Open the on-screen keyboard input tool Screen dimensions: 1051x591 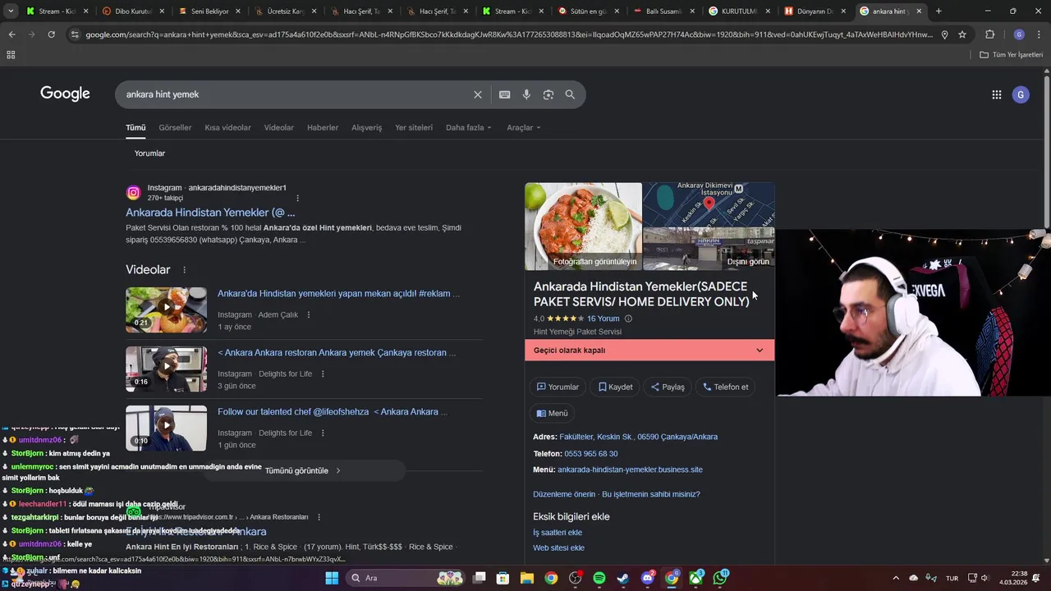[x=504, y=94]
